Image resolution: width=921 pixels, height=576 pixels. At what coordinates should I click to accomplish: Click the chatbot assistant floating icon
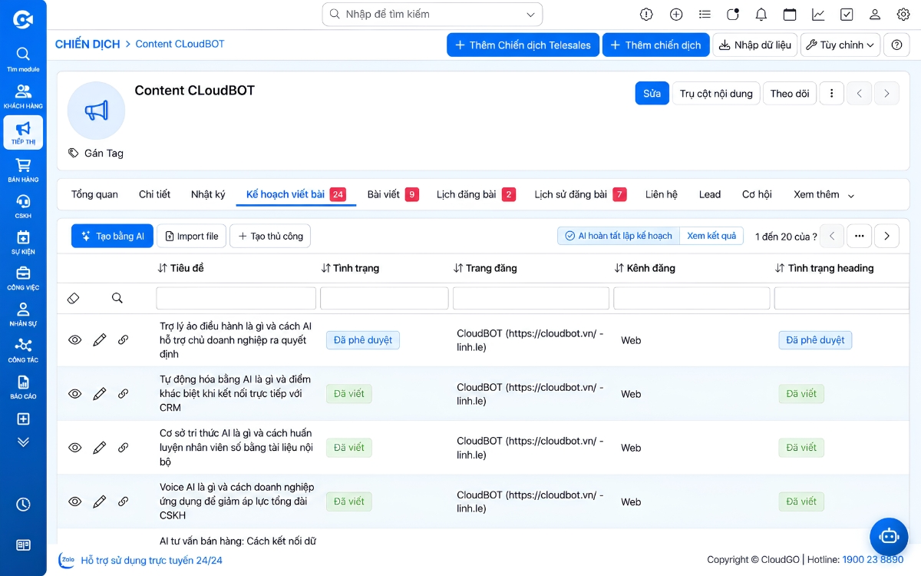[x=889, y=536]
